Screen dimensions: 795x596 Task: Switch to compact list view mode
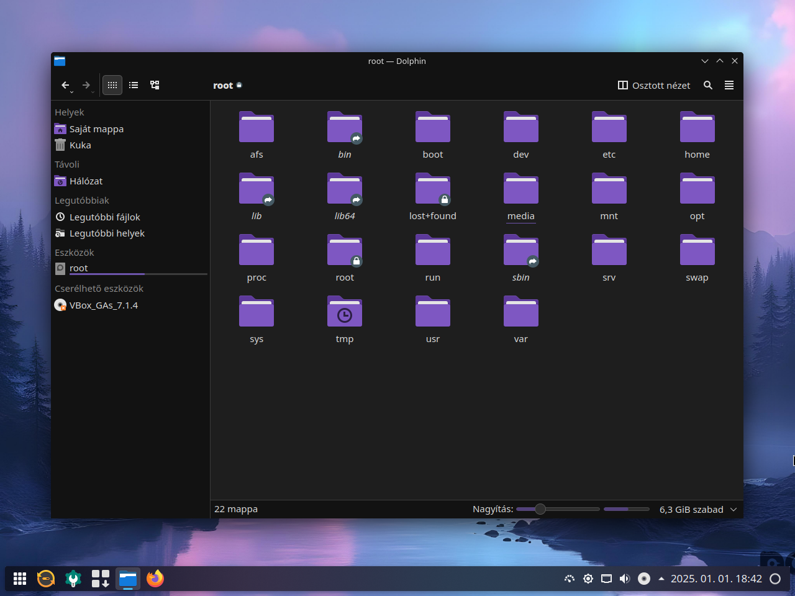pos(134,85)
